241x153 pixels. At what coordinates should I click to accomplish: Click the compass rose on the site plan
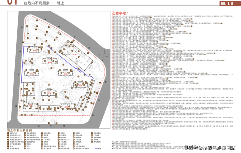tap(104, 55)
